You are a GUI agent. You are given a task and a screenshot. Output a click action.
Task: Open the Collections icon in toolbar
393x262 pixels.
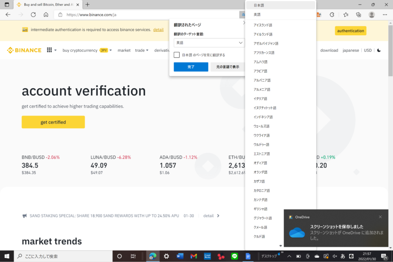click(x=359, y=15)
